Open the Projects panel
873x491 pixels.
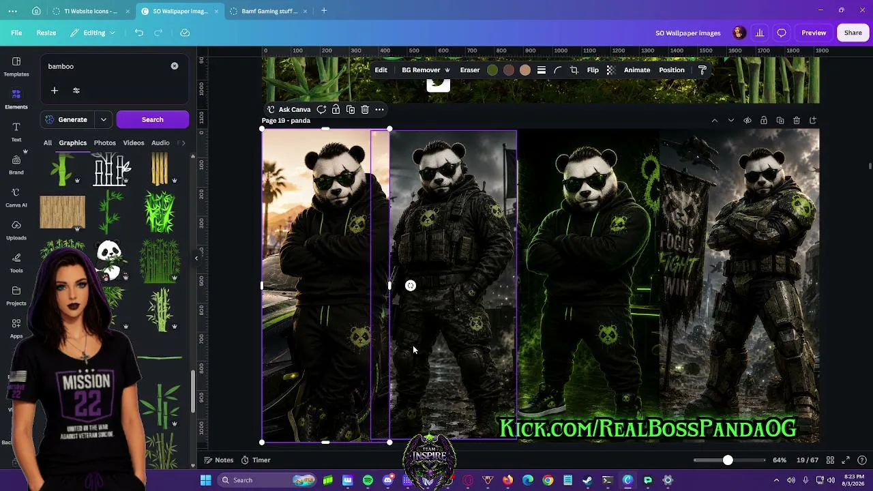[16, 295]
